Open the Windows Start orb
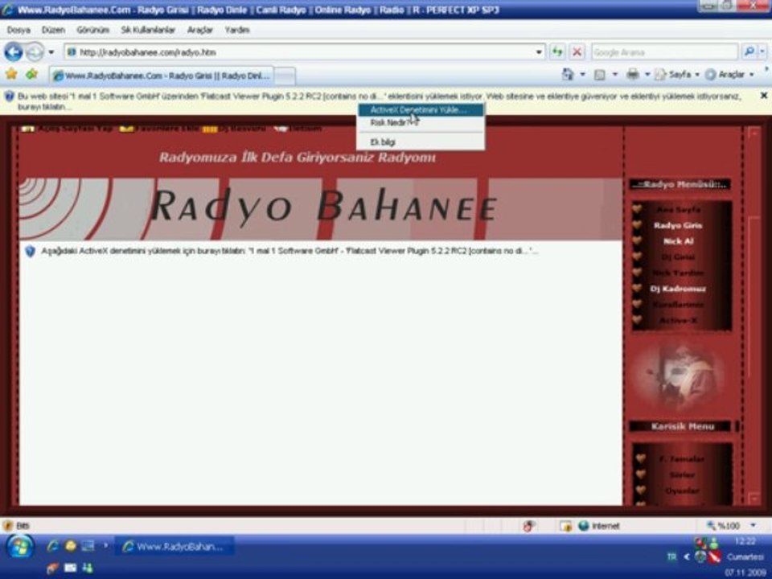This screenshot has width=772, height=579. 20,547
